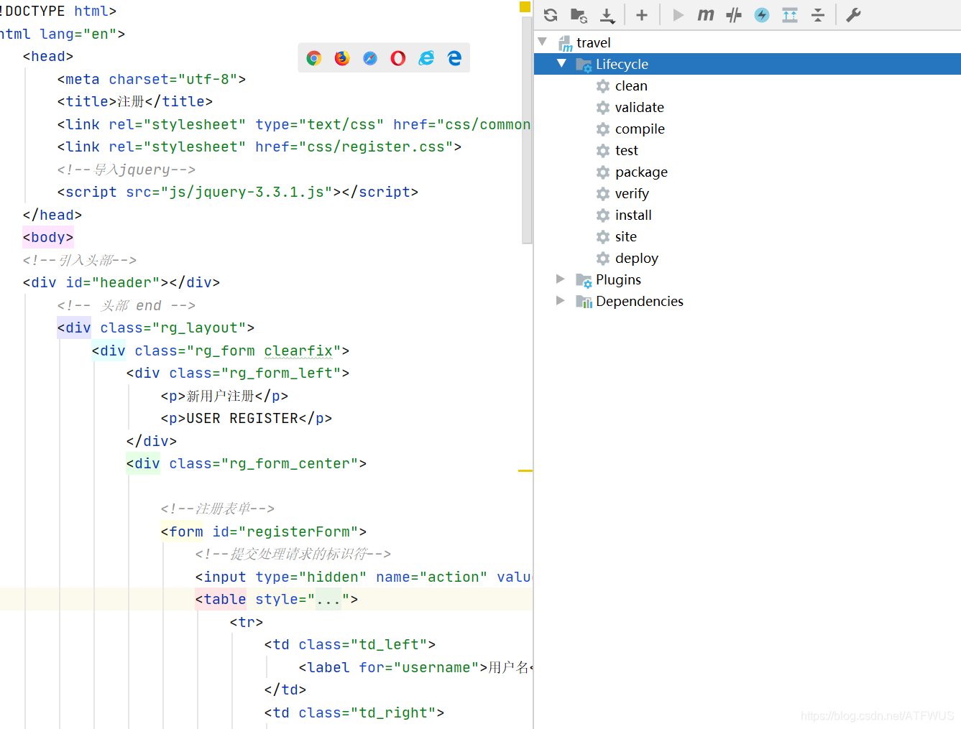
Task: Click the <title> tag line
Action: [135, 101]
